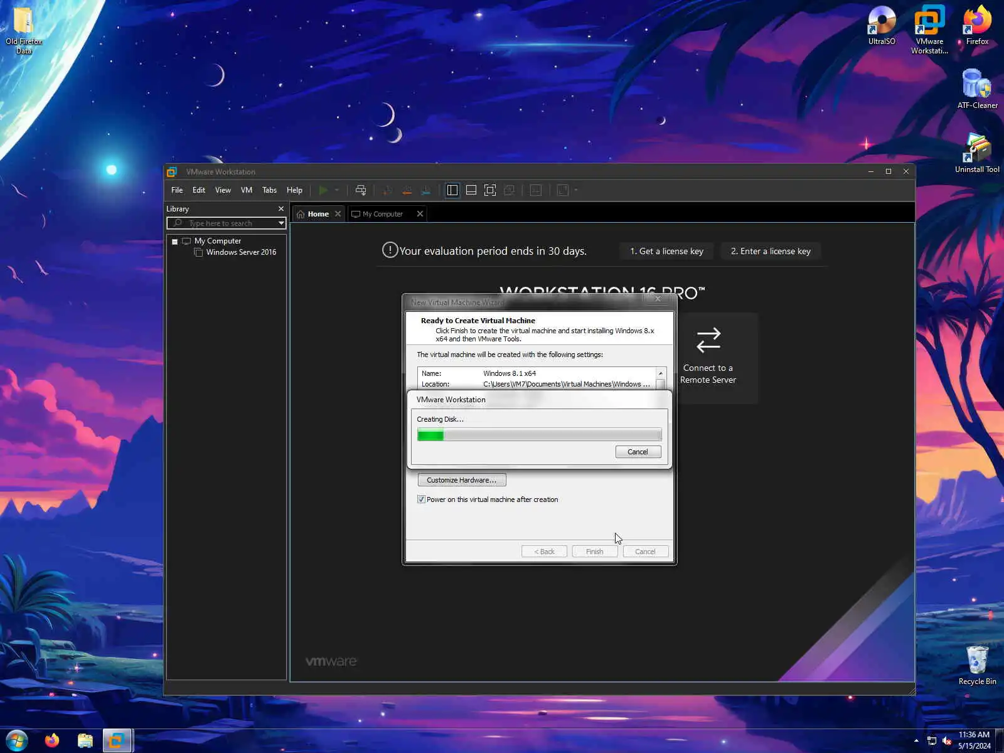Screen dimensions: 1004x753
Task: Click Get a license key
Action: pyautogui.click(x=666, y=251)
